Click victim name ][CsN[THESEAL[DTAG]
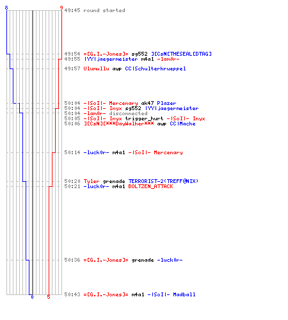288x320 pixels. coord(181,54)
